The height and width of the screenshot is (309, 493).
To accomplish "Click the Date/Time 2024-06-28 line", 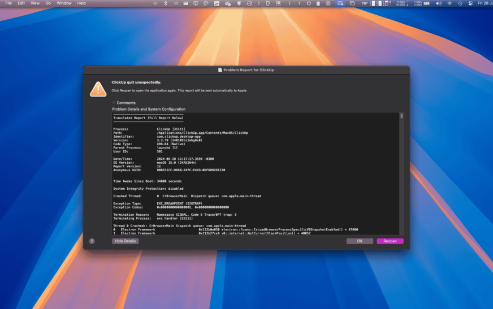I will 163,159.
